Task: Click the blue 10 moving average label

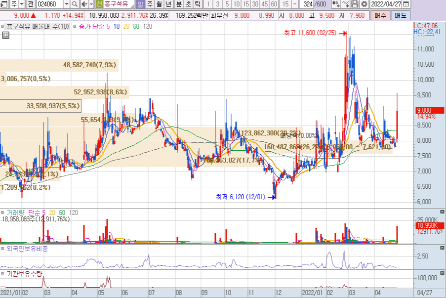Action: [x=117, y=27]
